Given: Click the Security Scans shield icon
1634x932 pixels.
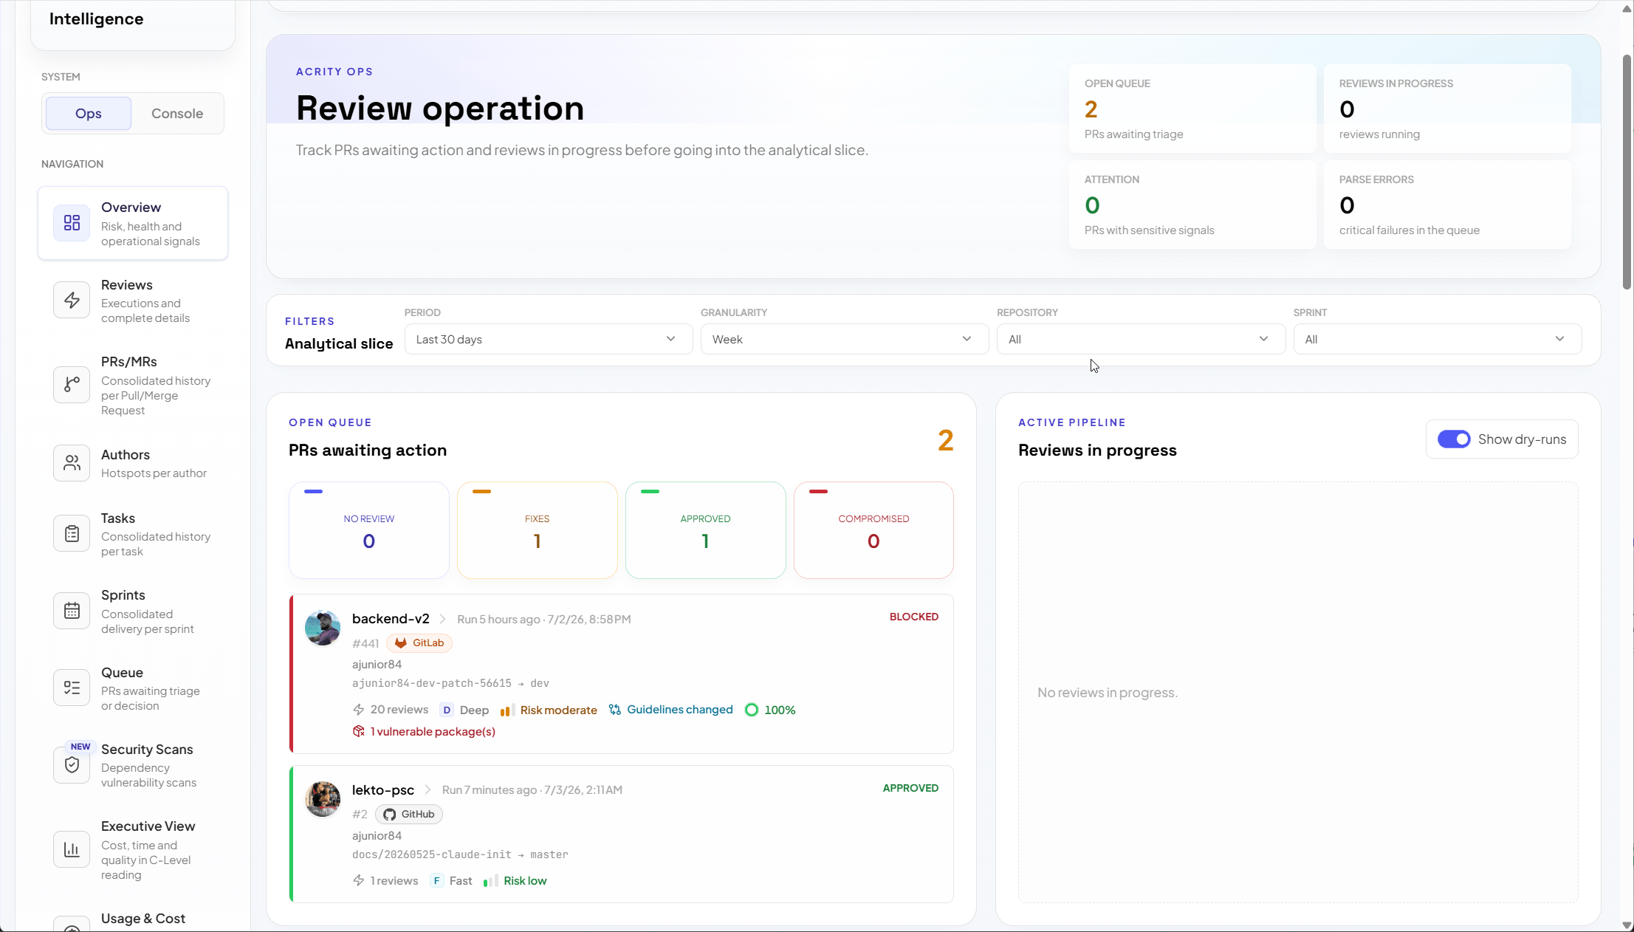Looking at the screenshot, I should [72, 764].
